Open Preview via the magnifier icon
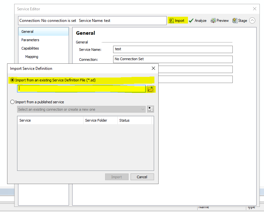This screenshot has height=213, width=264. [x=213, y=20]
